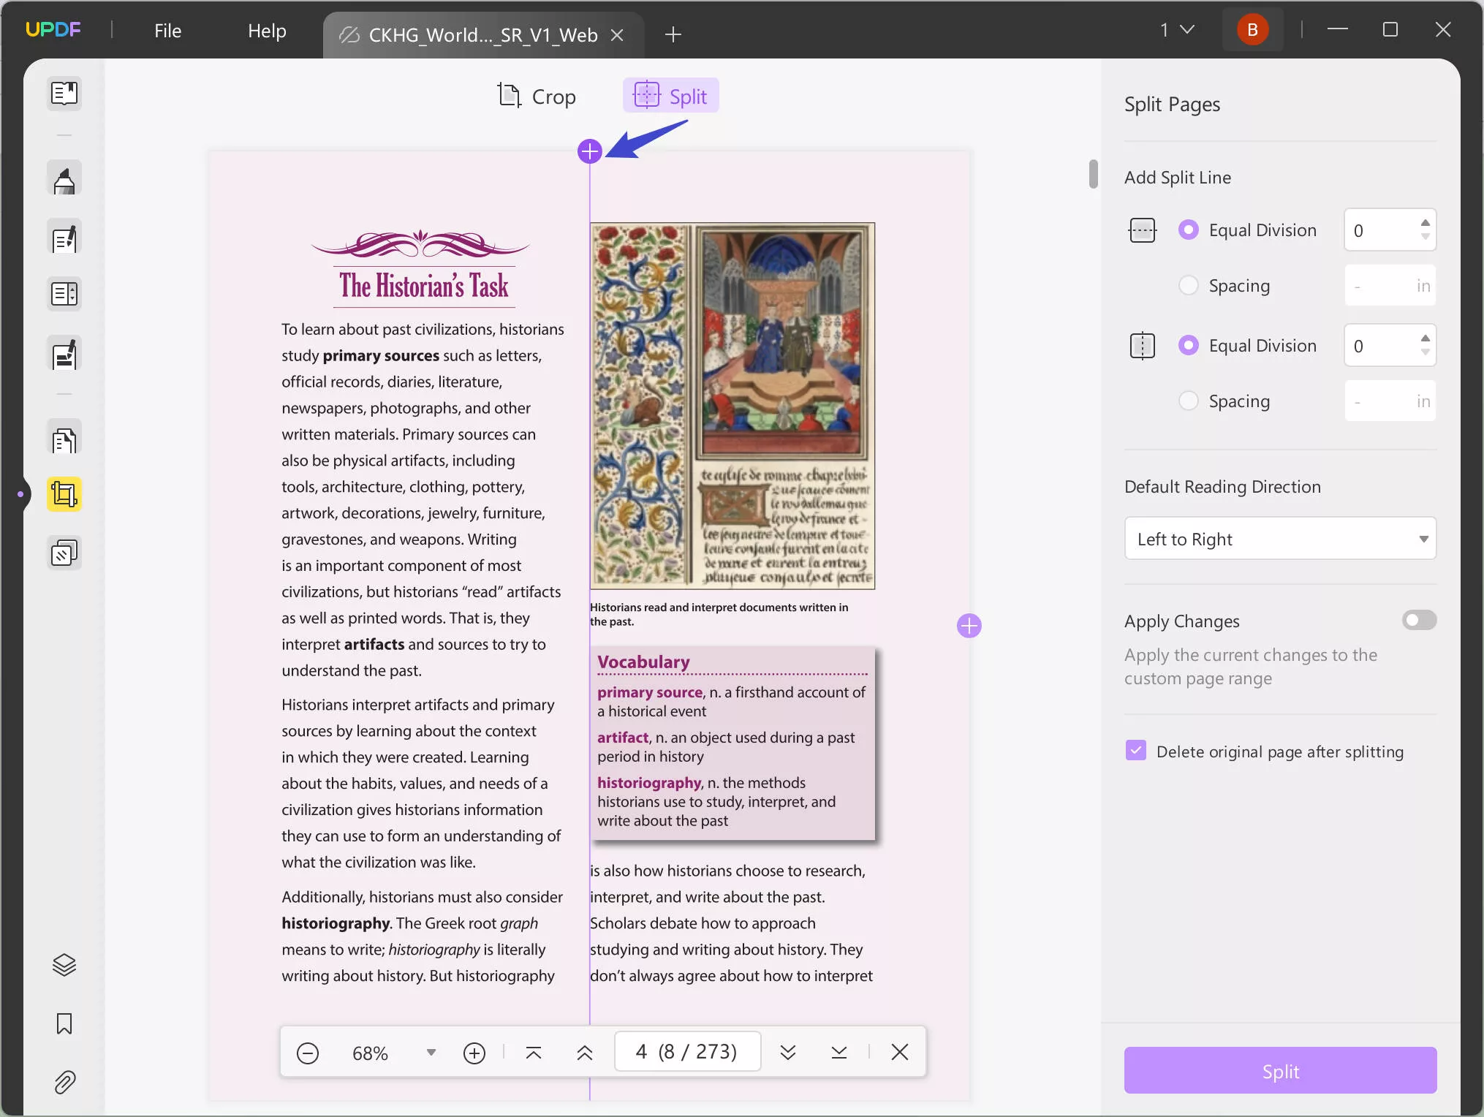Expand the 68% zoom level dropdown
The image size is (1484, 1117).
pos(431,1053)
